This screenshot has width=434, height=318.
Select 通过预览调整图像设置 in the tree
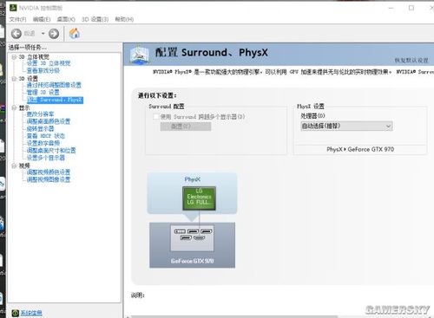(x=54, y=85)
